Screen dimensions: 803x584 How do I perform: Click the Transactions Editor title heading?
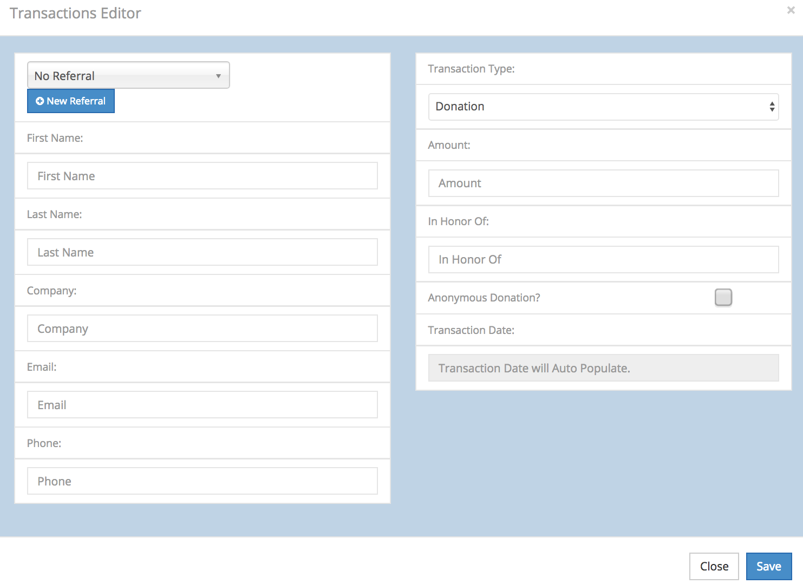point(75,13)
